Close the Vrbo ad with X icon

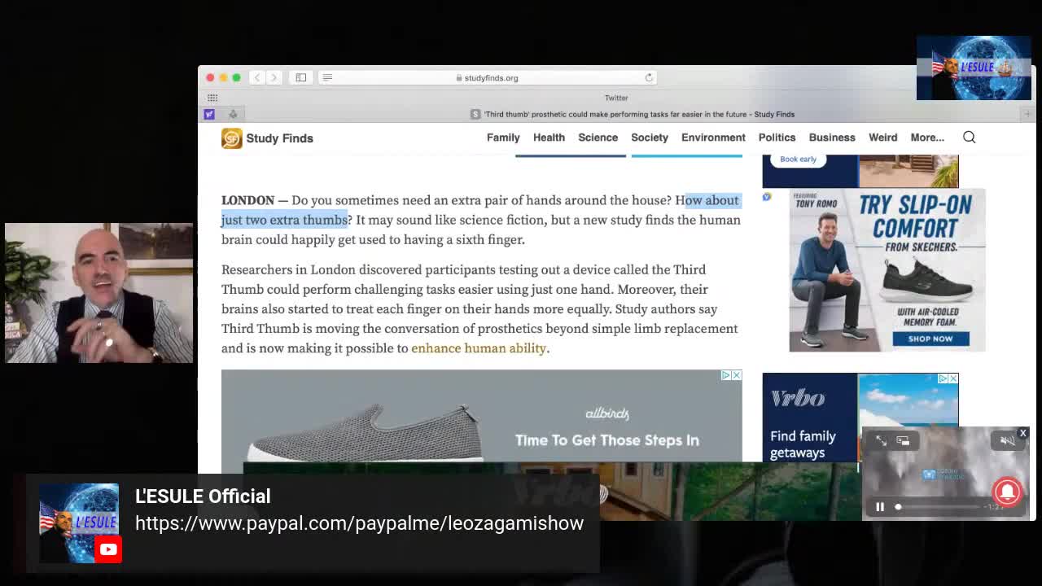pyautogui.click(x=952, y=378)
